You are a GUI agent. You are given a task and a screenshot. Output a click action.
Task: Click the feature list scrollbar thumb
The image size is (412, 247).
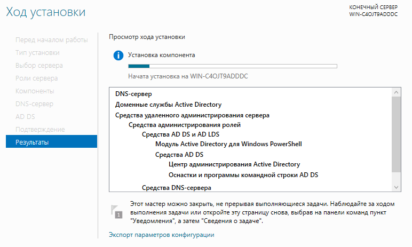coord(396,134)
